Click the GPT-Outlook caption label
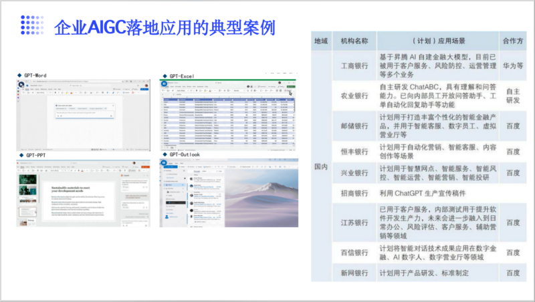The image size is (535, 302). pos(185,154)
